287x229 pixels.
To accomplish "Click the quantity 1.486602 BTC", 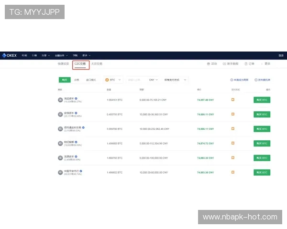I will pyautogui.click(x=115, y=172).
